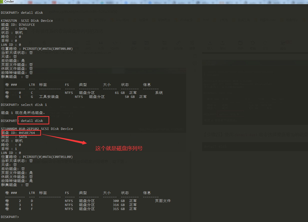This screenshot has width=308, height=222.
Task: Click the '50 GB' size value
Action: [130, 97]
